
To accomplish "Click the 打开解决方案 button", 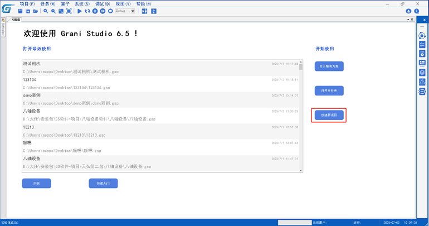I will pos(329,66).
